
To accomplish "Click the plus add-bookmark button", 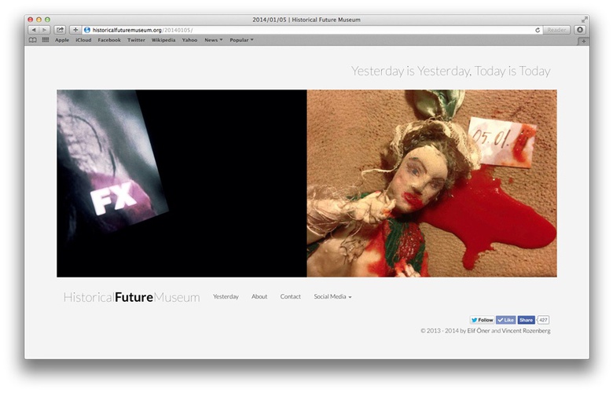I will point(75,30).
